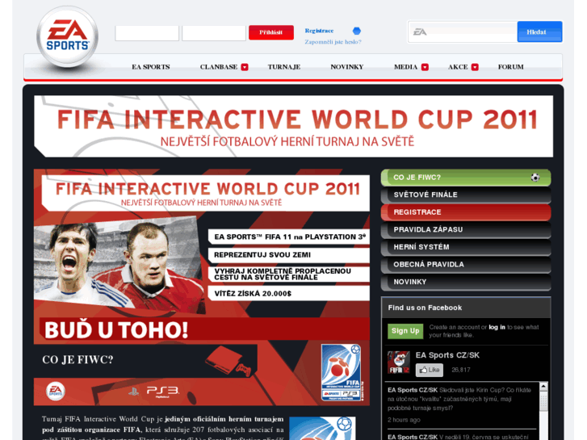Image resolution: width=587 pixels, height=440 pixels.
Task: Open the TURNAJE menu item
Action: [x=284, y=67]
